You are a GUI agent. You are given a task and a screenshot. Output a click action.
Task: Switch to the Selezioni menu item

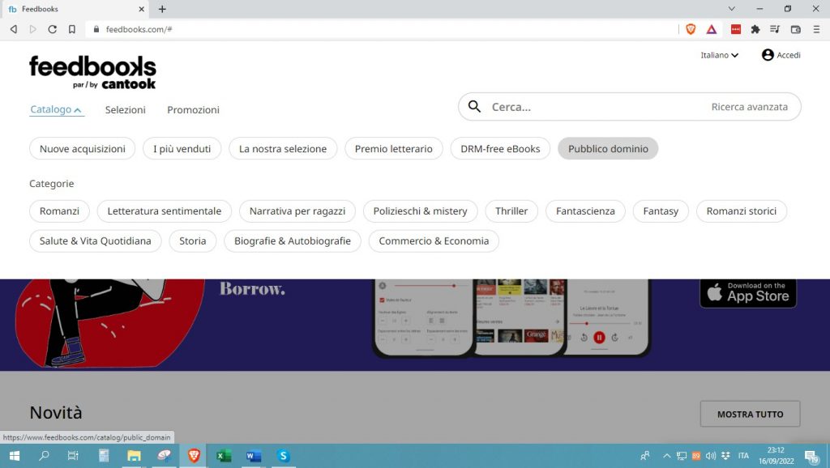[x=125, y=109]
